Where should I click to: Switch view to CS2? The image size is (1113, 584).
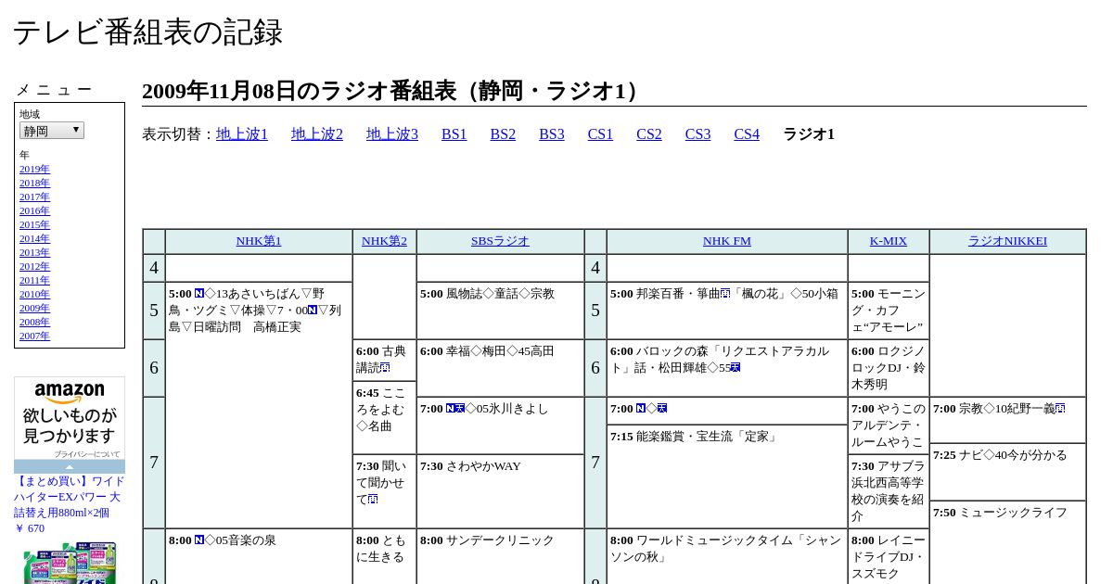pyautogui.click(x=649, y=134)
